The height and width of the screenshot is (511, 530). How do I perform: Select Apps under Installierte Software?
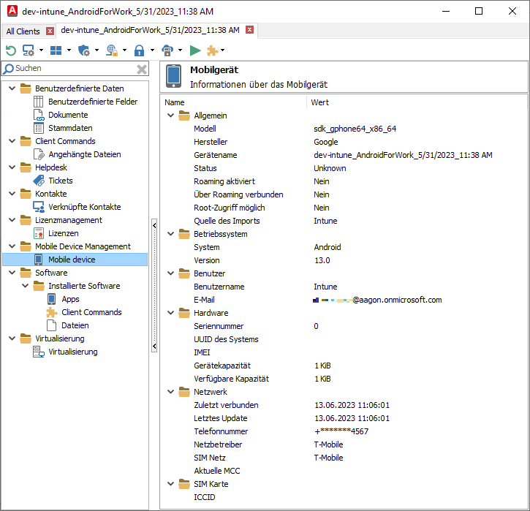point(70,299)
